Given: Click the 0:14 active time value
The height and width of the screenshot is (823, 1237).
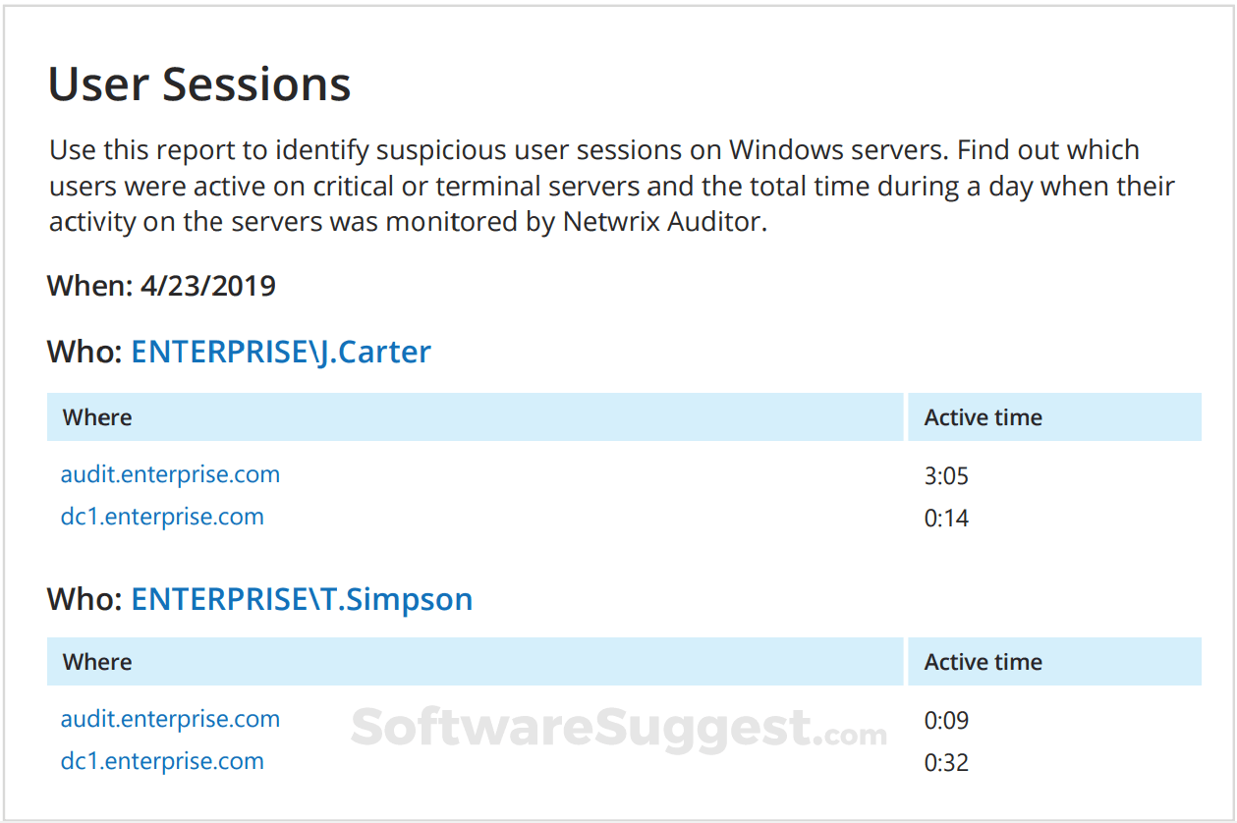Looking at the screenshot, I should pos(946,519).
